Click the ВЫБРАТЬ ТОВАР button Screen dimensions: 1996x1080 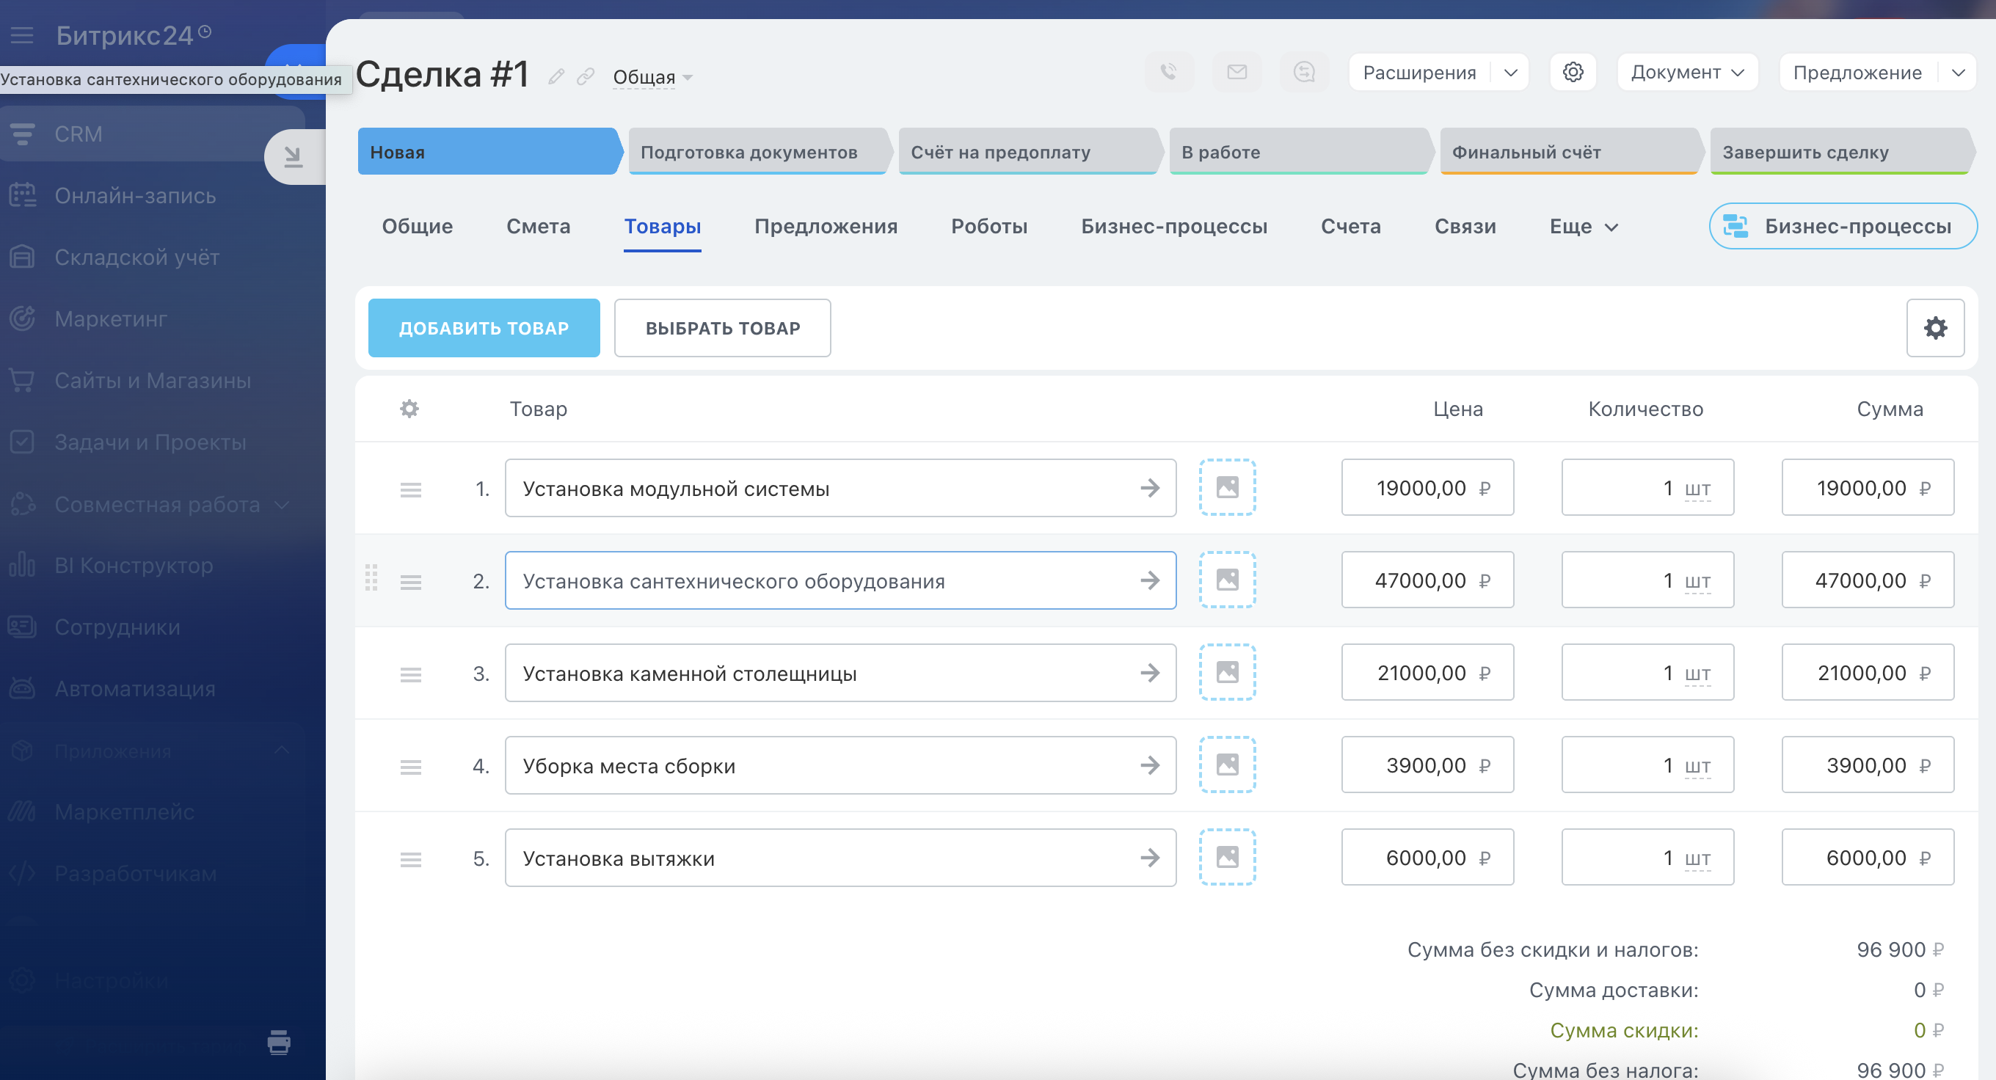tap(722, 328)
